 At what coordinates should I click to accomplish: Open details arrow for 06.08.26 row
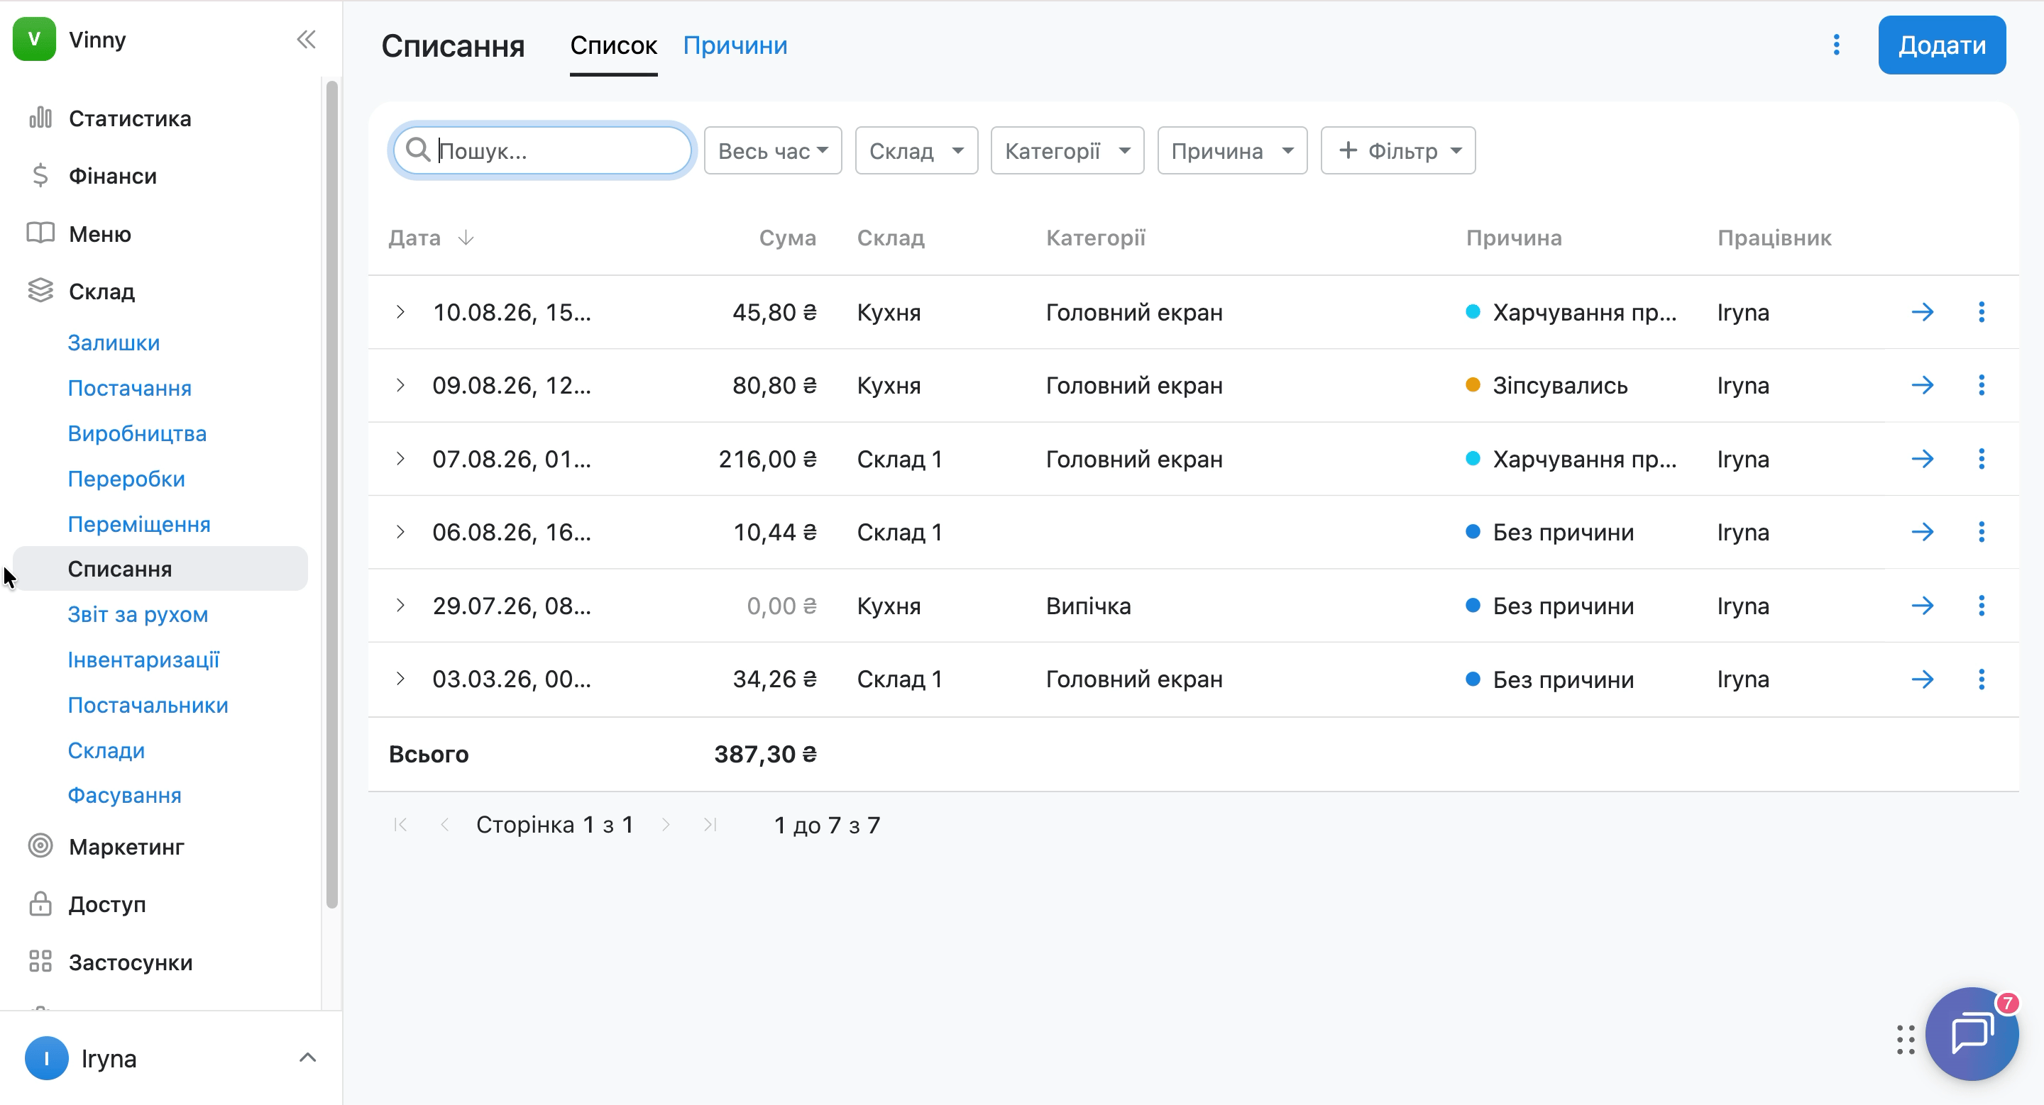[1922, 532]
